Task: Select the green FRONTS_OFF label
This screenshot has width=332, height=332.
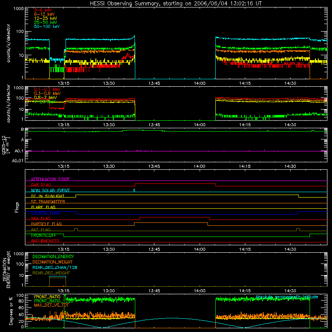Action: click(44, 235)
